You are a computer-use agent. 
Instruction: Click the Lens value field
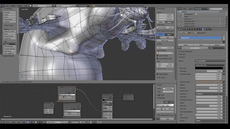click(x=165, y=48)
